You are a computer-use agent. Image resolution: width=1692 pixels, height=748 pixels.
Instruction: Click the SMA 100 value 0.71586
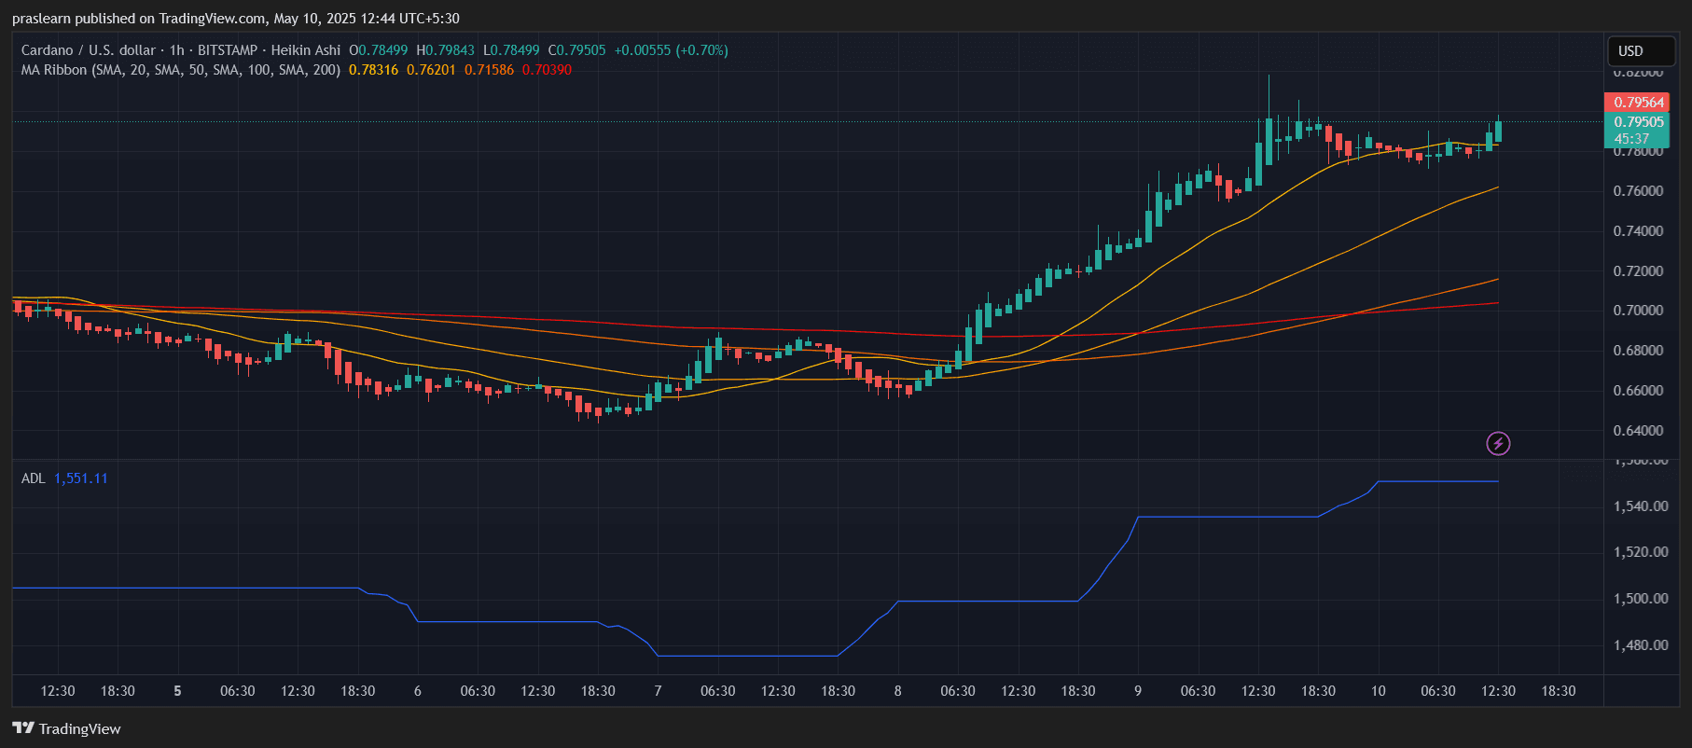point(489,70)
